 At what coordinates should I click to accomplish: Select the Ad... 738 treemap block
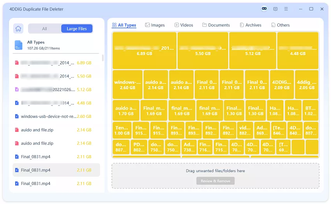pyautogui.click(x=189, y=147)
